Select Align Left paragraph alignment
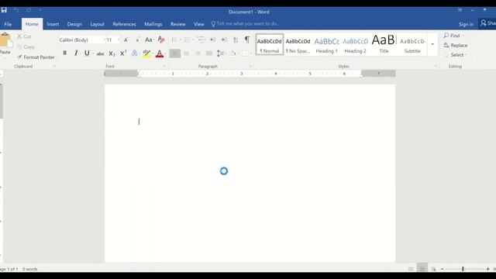Viewport: 496px width, 279px height. coord(174,53)
